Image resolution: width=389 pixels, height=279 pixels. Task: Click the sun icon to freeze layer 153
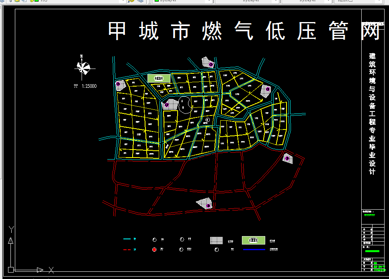point(17,1)
